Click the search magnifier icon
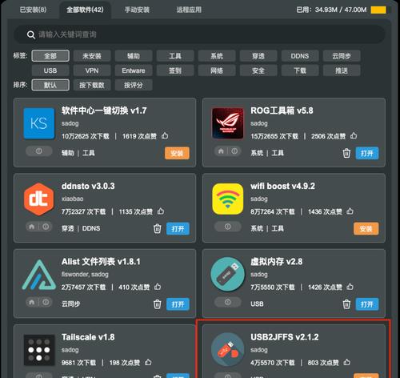The height and width of the screenshot is (378, 400). 31,34
